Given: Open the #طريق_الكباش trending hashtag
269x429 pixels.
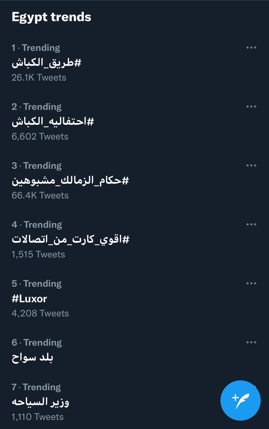Looking at the screenshot, I should click(x=47, y=63).
